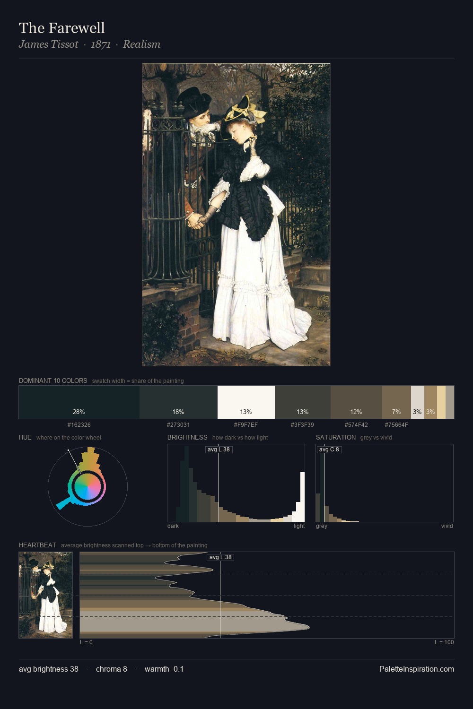This screenshot has width=473, height=709.
Task: Click the 'BRIGHTNESS' section heading
Action: click(187, 437)
